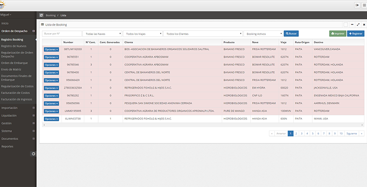Image resolution: width=367 pixels, height=187 pixels.
Task: Open Opciones for booking 956056596
Action: 51,103
